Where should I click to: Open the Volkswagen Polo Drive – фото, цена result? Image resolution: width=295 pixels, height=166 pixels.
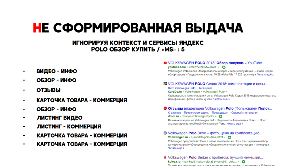[215, 133]
